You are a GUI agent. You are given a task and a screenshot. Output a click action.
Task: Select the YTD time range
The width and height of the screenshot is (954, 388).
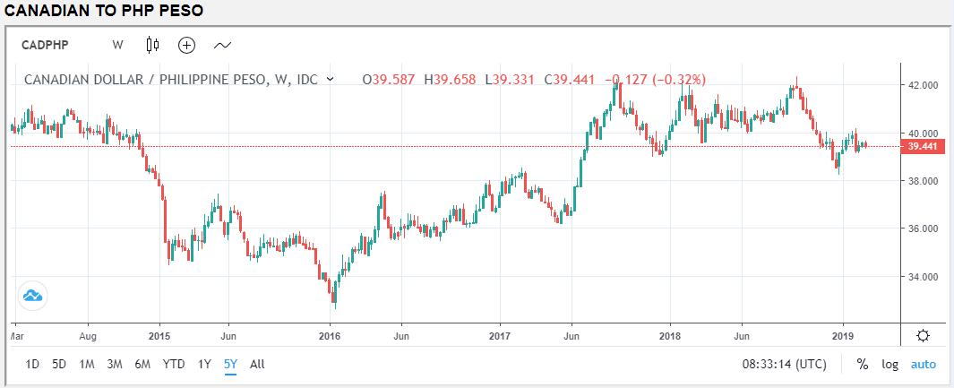173,365
